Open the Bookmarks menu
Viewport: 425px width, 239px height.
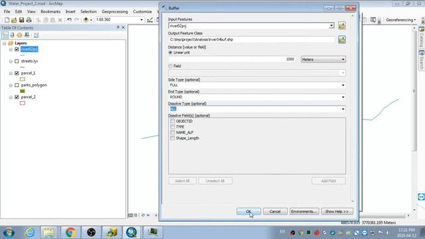pyautogui.click(x=50, y=12)
